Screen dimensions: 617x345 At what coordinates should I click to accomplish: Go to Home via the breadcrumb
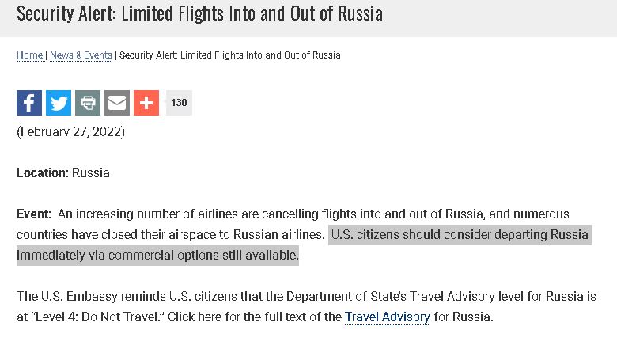(30, 55)
